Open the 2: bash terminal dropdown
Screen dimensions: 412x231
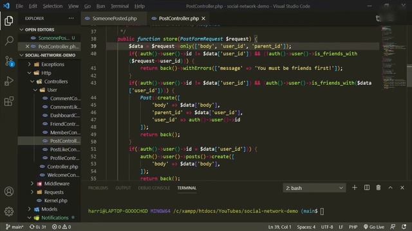[314, 188]
